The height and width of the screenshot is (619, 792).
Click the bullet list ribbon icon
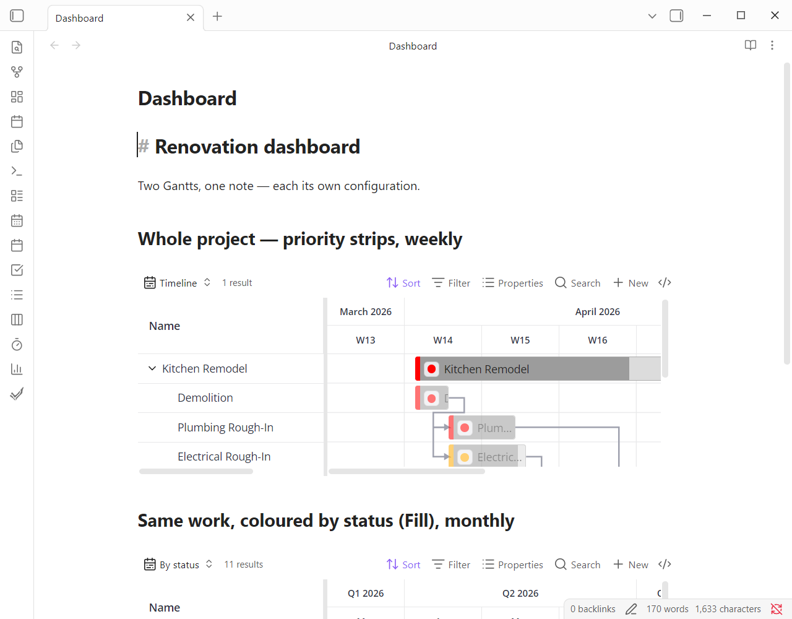17,295
